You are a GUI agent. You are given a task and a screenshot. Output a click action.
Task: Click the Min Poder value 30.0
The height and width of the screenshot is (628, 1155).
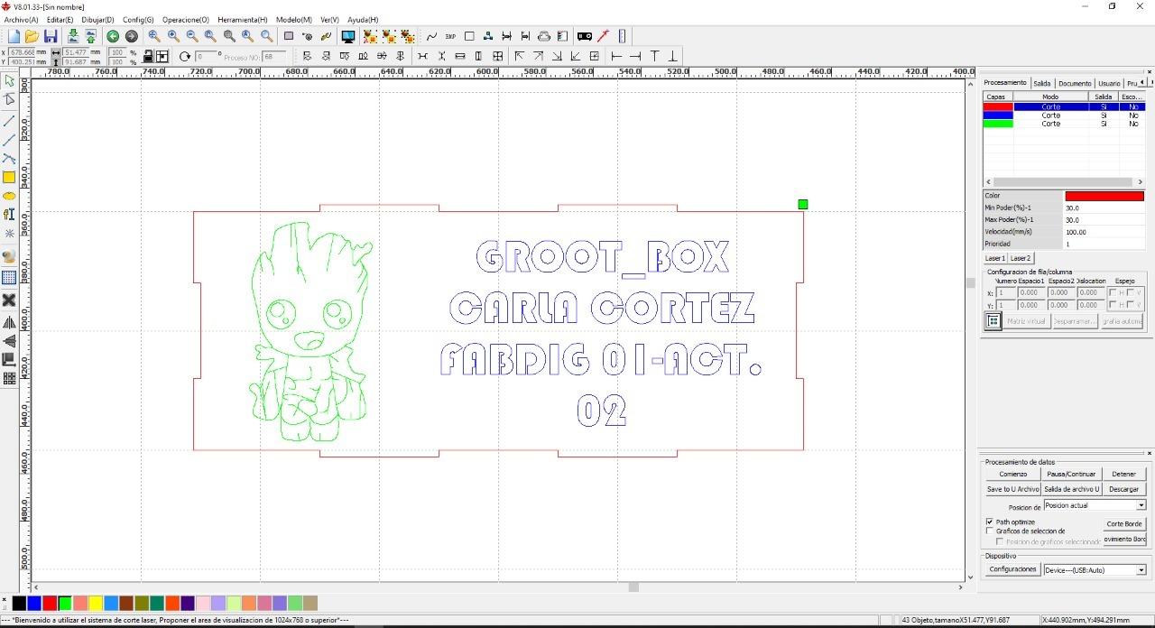(x=1104, y=208)
